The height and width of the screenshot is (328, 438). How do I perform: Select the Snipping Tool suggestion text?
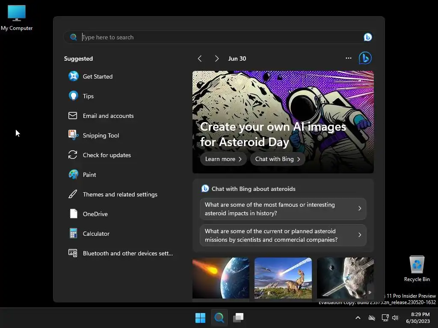point(101,135)
